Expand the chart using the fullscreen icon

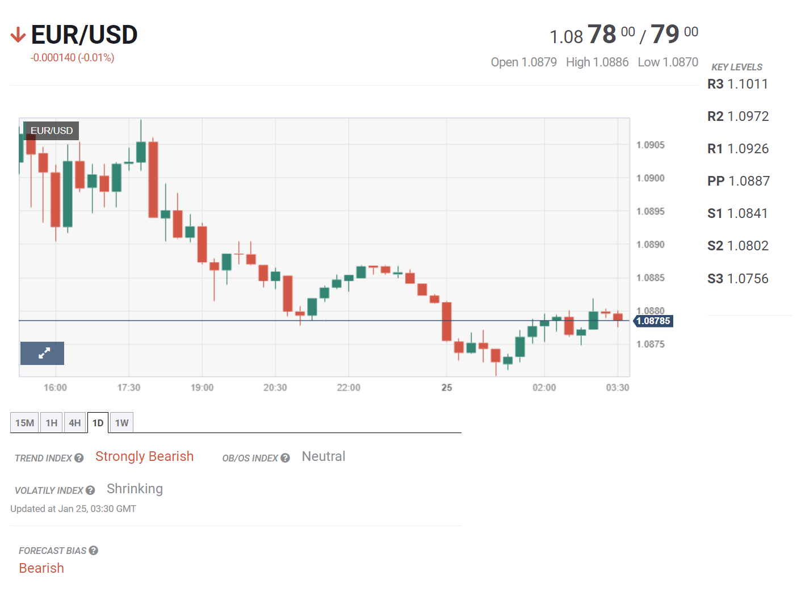click(x=42, y=353)
